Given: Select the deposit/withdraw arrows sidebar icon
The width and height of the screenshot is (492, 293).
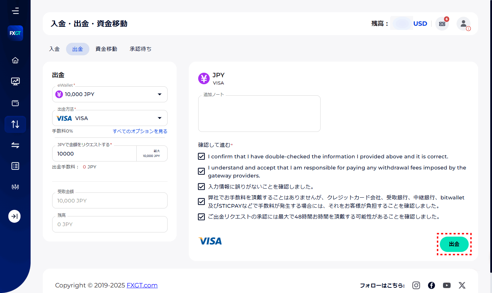Looking at the screenshot, I should coord(15,124).
